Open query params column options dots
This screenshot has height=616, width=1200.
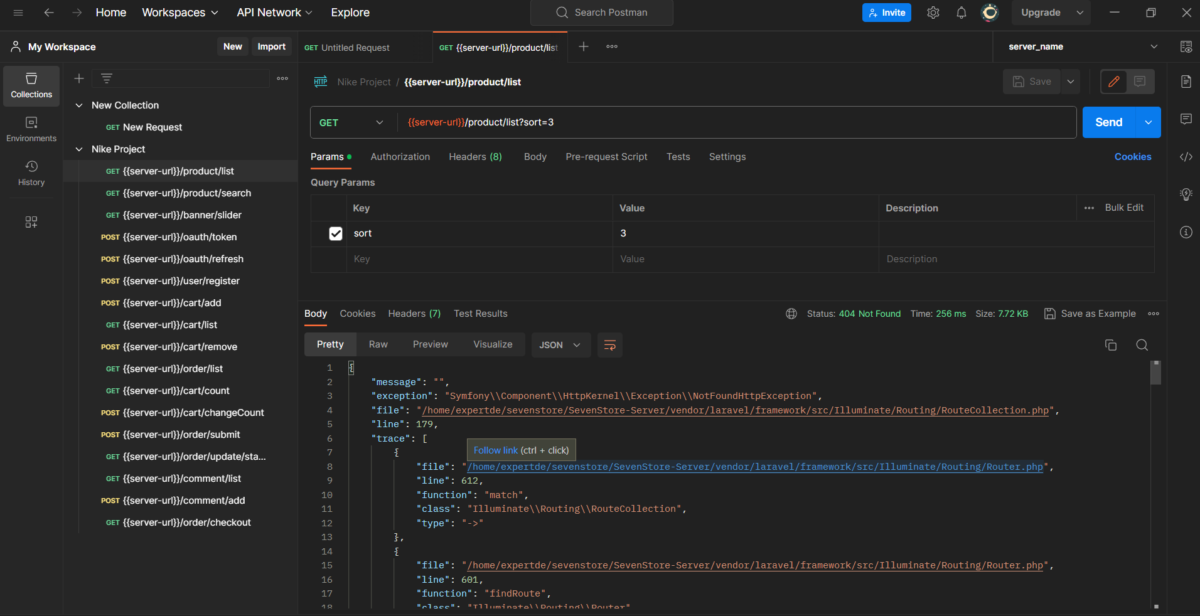1090,208
